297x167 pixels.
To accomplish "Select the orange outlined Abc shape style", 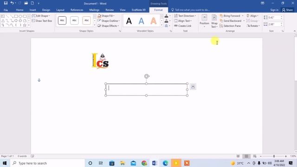I will tap(86, 20).
